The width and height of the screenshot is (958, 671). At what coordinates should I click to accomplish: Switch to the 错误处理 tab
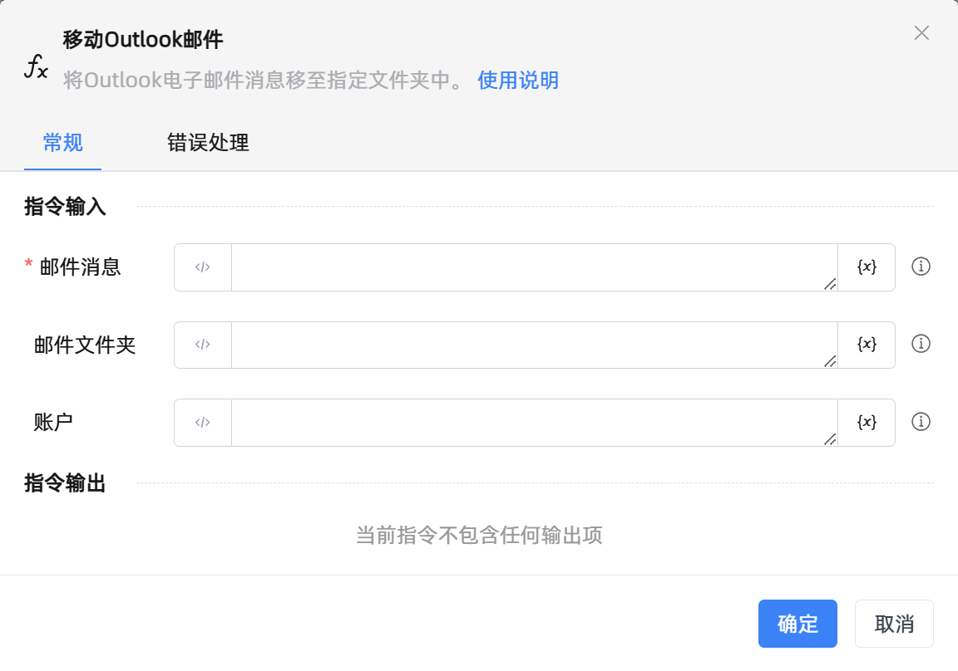(x=208, y=143)
